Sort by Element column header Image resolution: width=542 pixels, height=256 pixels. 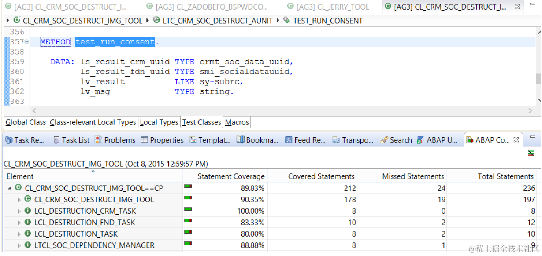(x=93, y=176)
